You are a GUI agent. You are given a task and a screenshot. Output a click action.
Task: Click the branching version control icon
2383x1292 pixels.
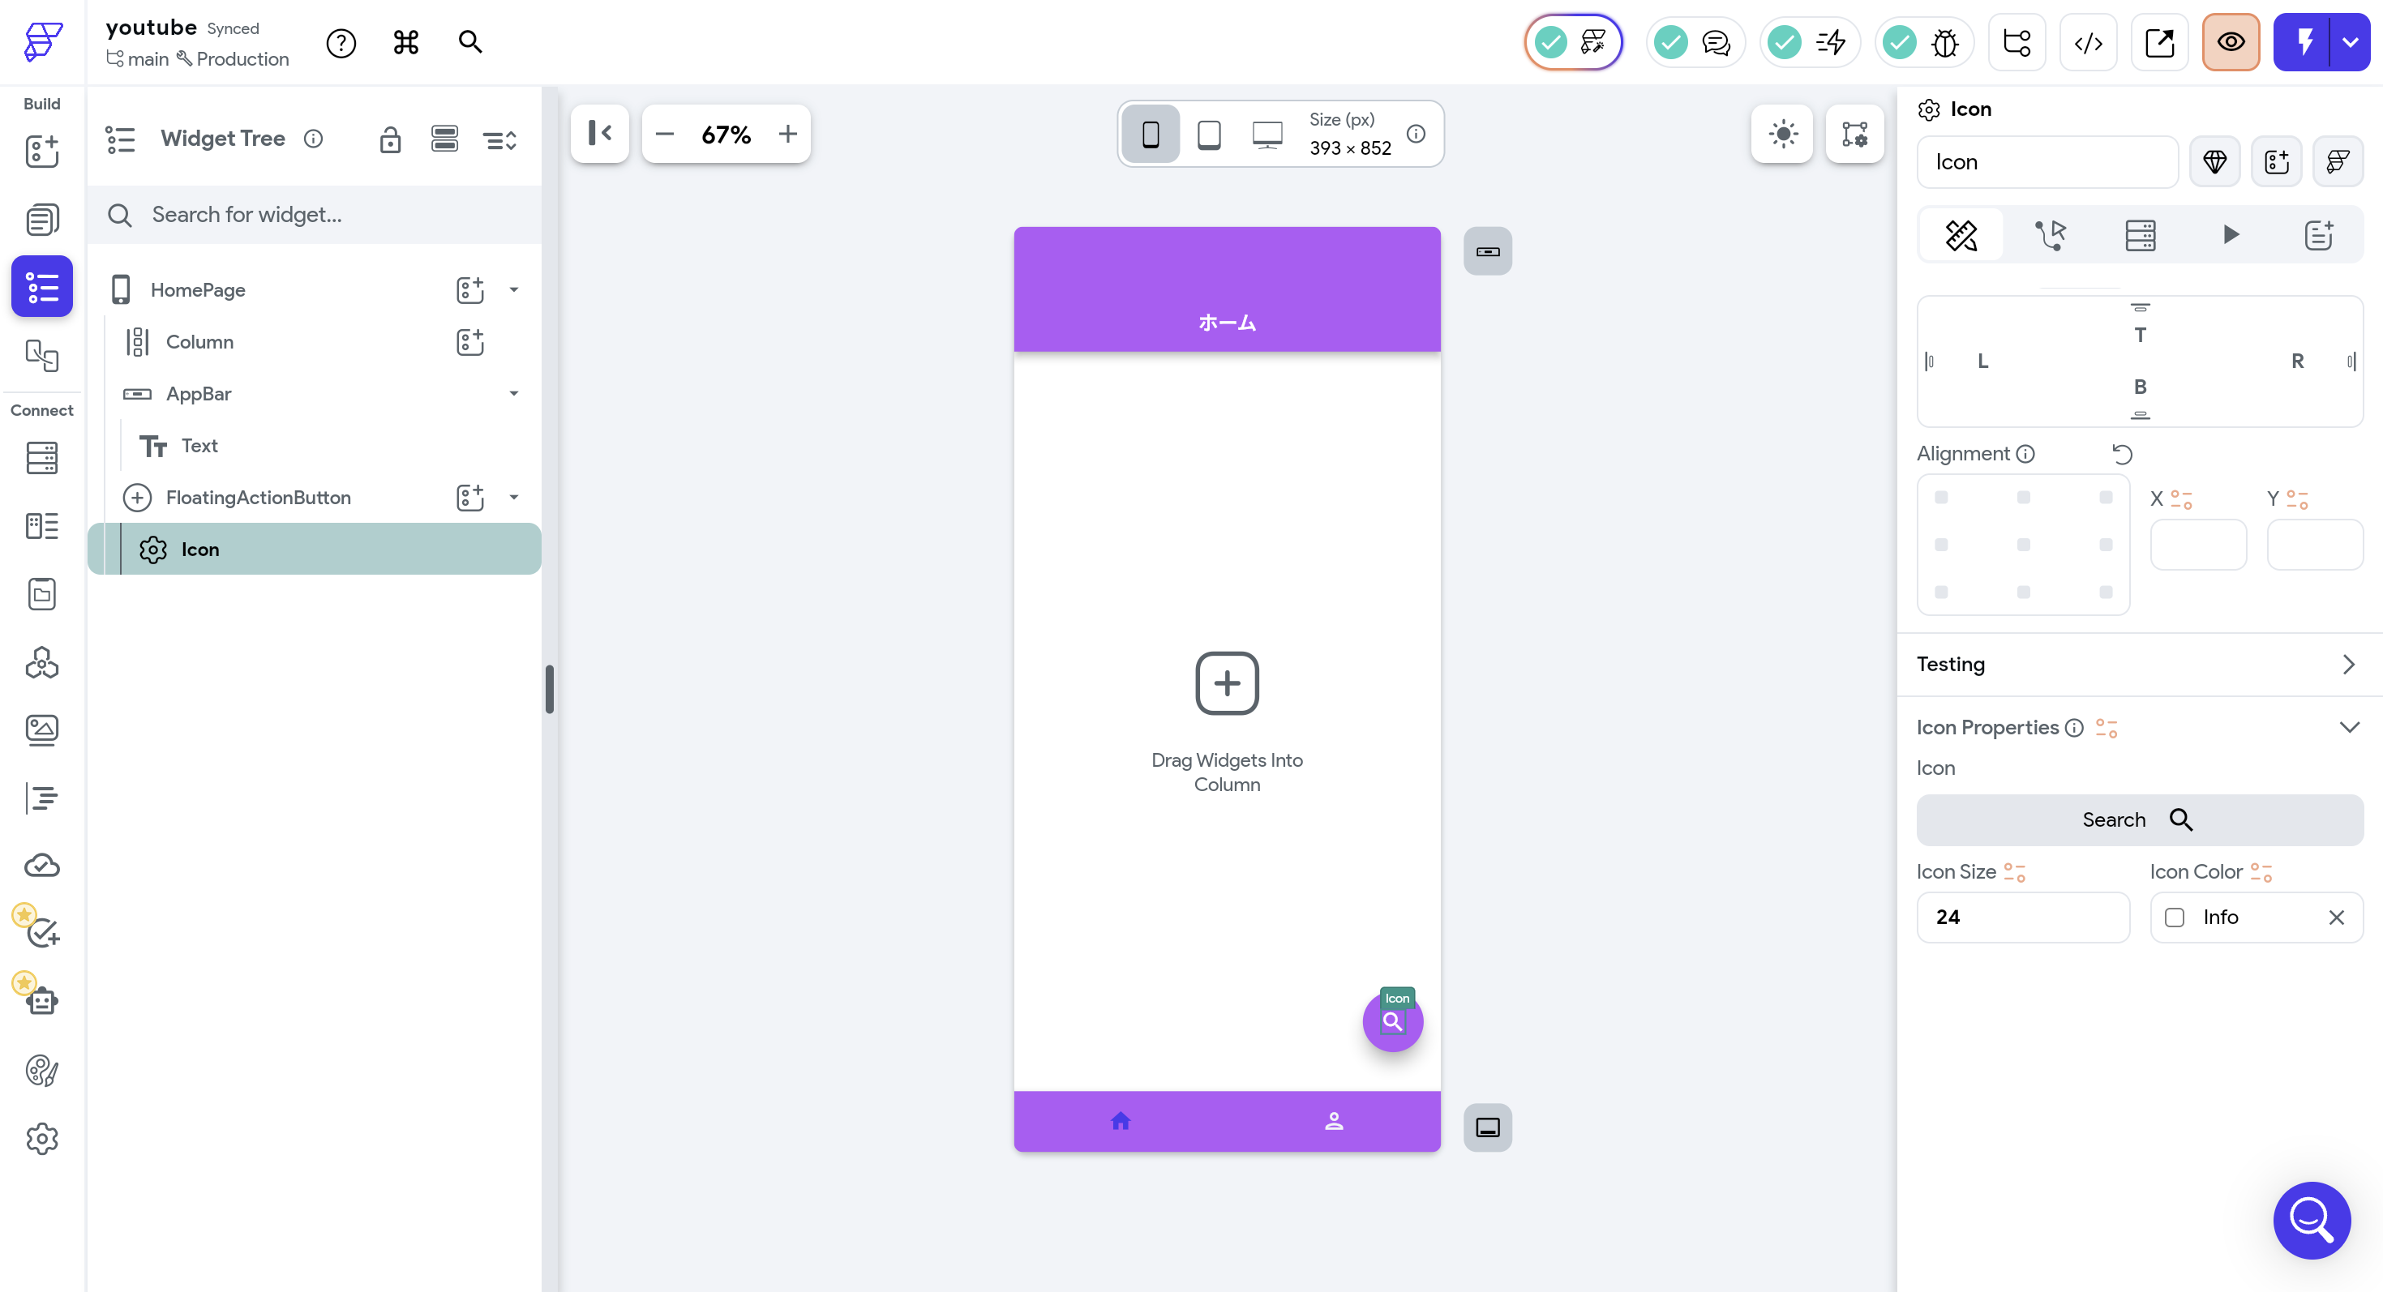pyautogui.click(x=2016, y=42)
